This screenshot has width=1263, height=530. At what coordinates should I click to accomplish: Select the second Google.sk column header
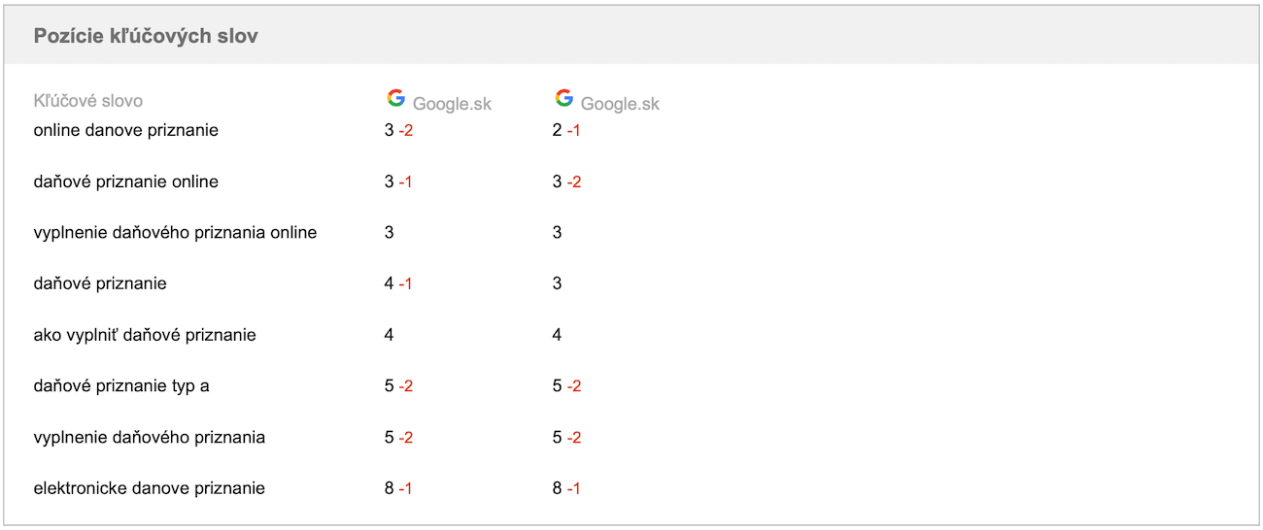coord(607,101)
